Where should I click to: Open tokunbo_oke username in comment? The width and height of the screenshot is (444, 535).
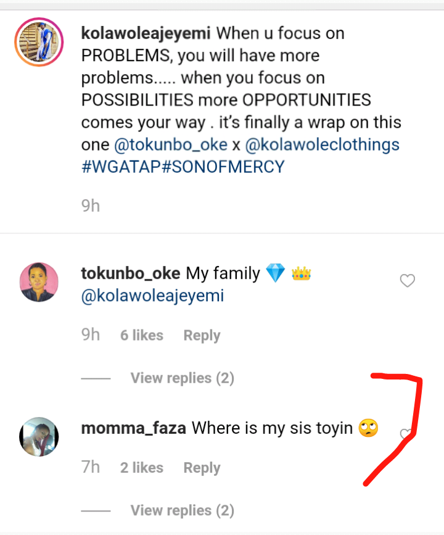pos(131,273)
